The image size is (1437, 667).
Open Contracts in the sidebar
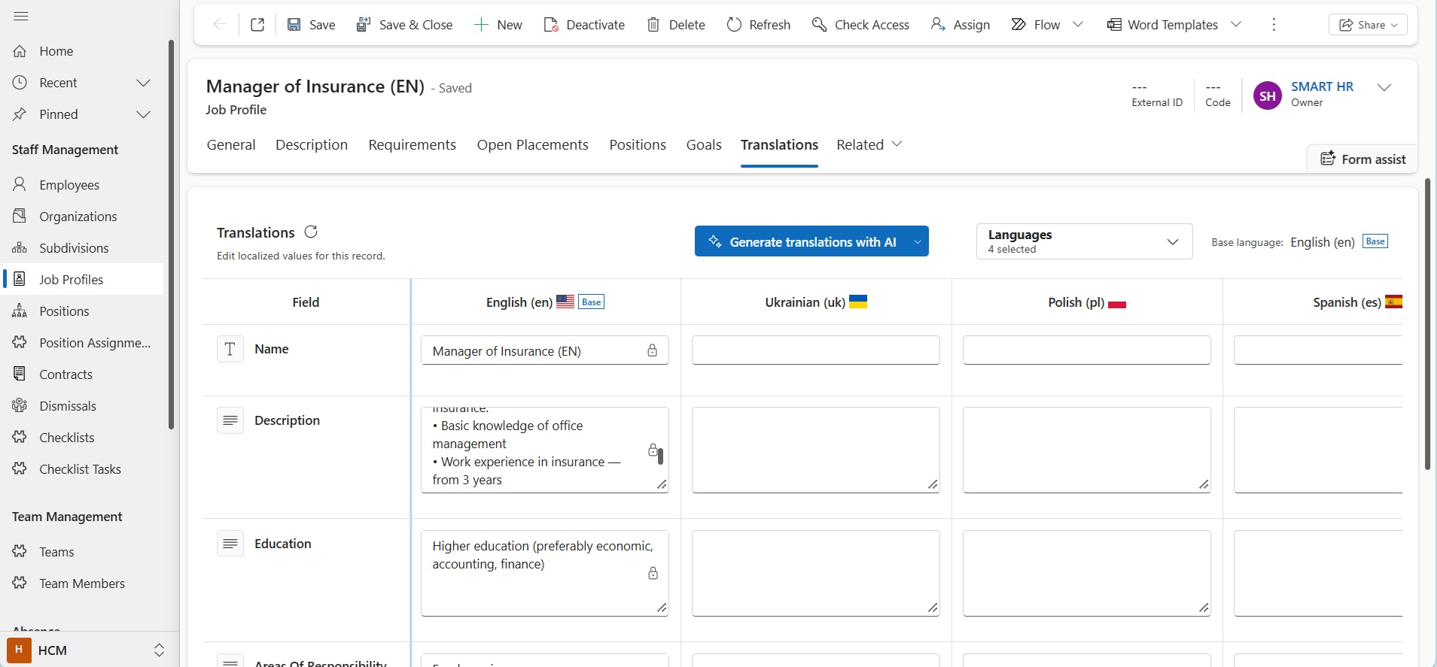click(83, 374)
